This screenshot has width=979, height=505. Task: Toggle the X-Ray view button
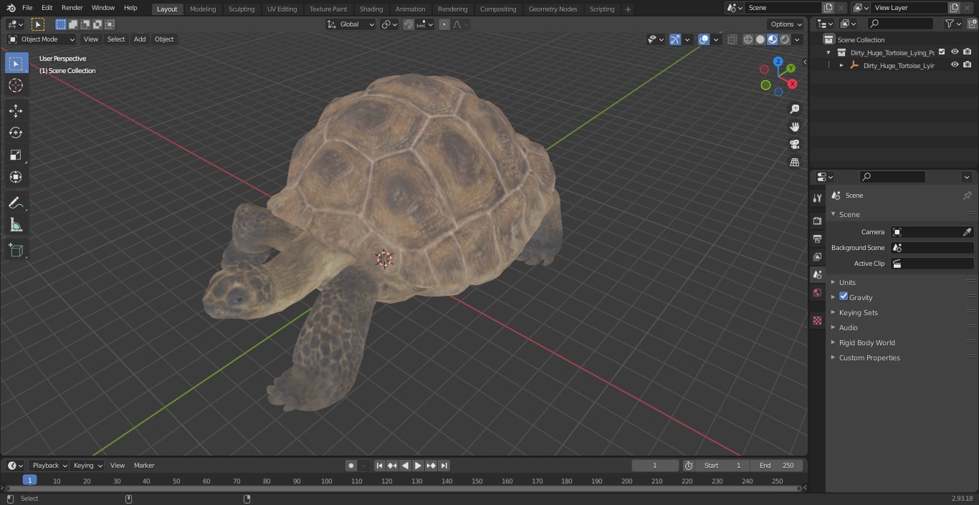click(x=732, y=39)
